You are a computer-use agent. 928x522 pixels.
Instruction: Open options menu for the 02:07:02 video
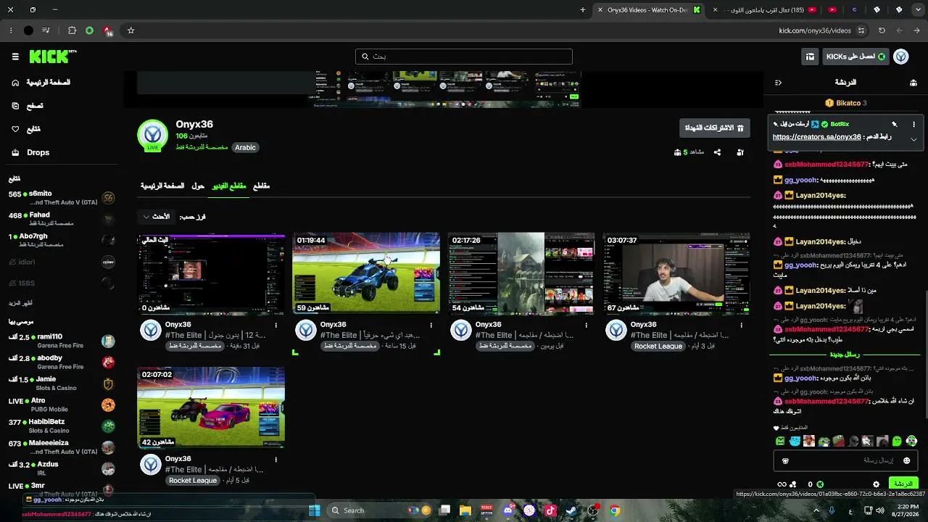click(275, 459)
